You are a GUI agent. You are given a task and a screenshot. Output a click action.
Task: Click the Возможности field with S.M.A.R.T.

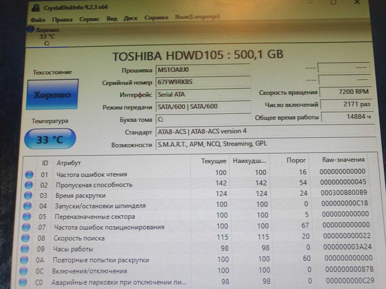[266, 144]
